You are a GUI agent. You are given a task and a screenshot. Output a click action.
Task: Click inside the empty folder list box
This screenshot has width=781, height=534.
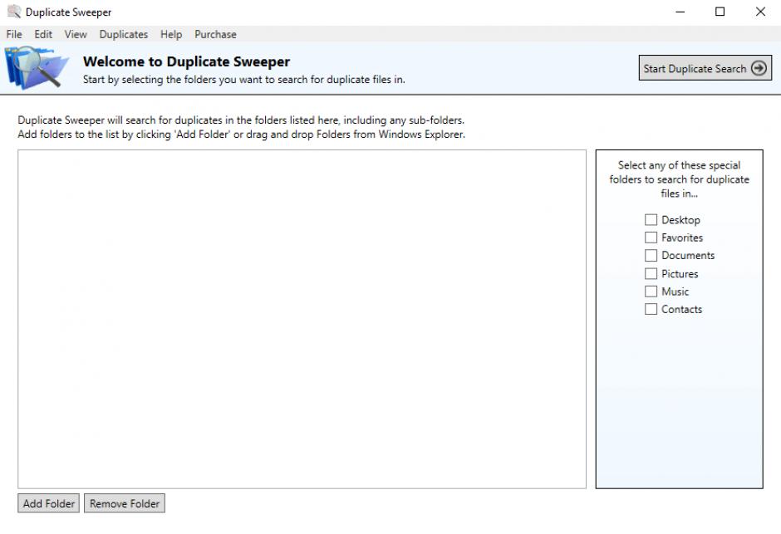(x=302, y=319)
